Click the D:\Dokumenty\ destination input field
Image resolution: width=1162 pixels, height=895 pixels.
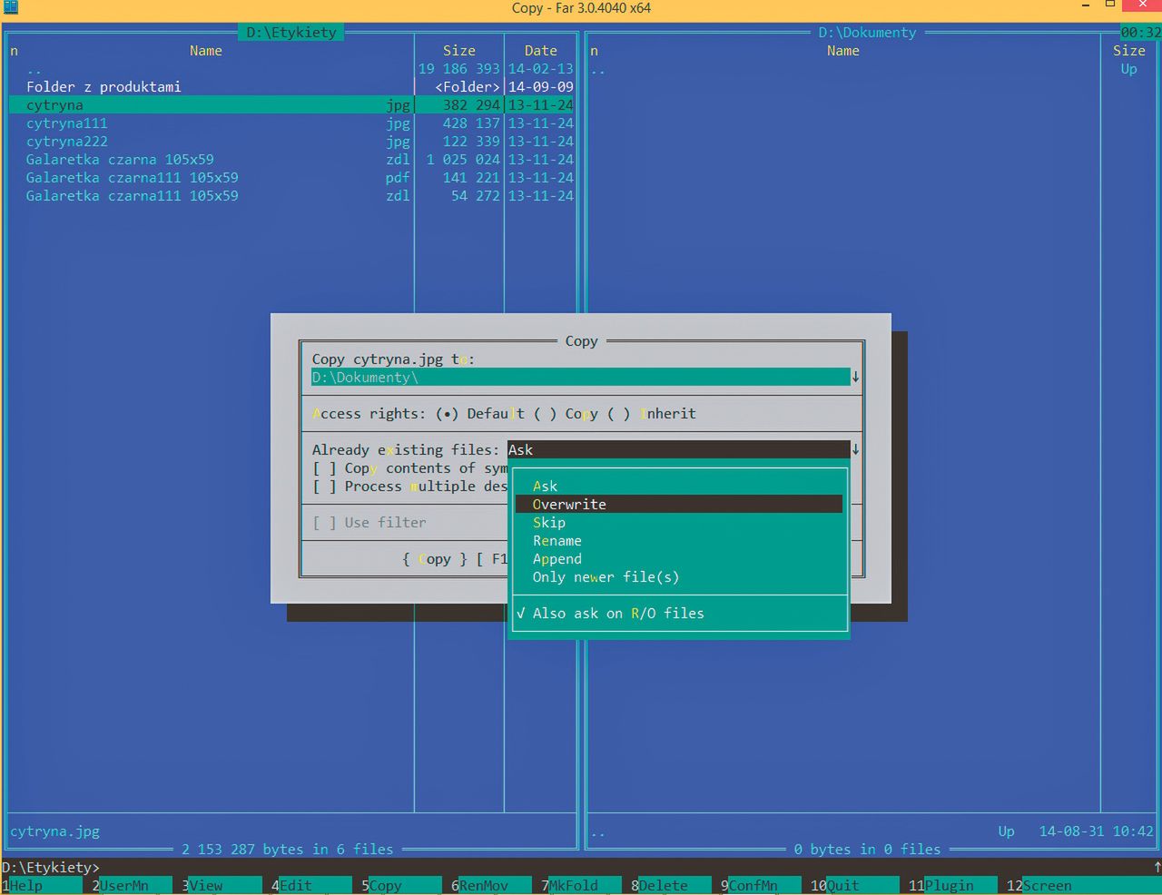pyautogui.click(x=581, y=377)
